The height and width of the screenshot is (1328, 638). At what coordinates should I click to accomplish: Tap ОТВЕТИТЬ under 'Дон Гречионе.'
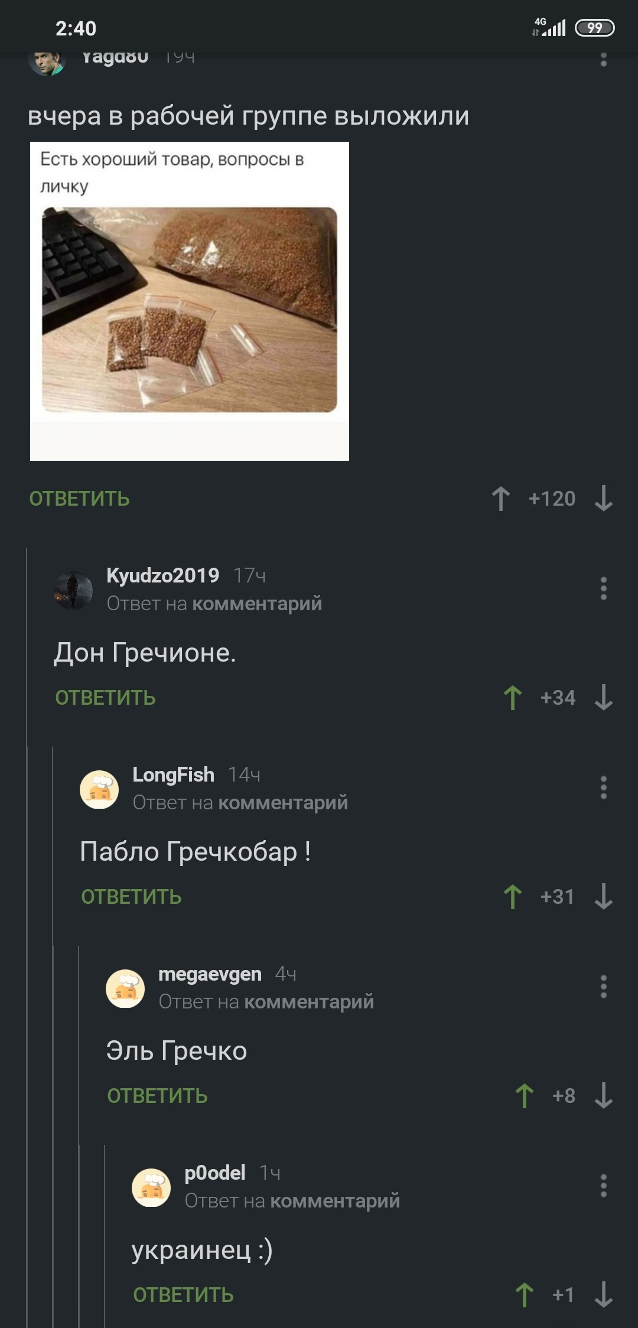[x=105, y=698]
